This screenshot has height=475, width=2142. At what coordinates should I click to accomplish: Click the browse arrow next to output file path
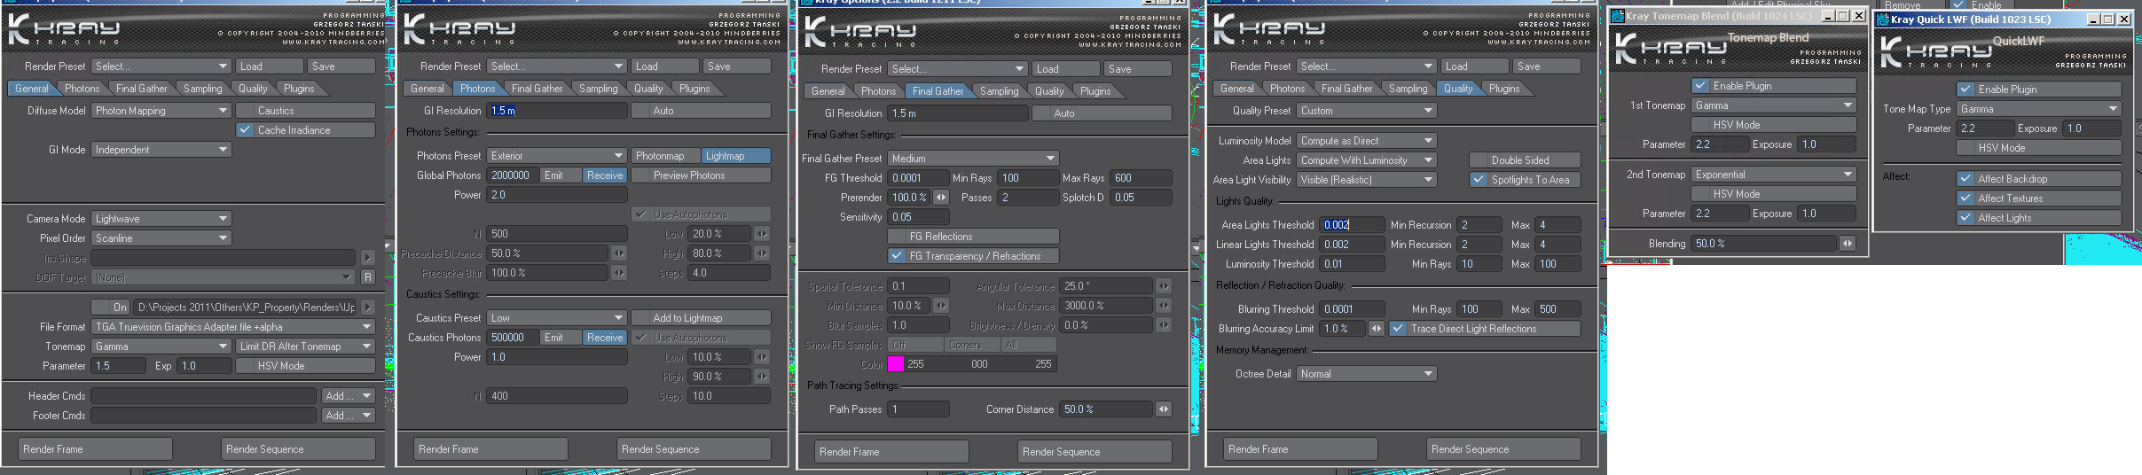pyautogui.click(x=367, y=308)
